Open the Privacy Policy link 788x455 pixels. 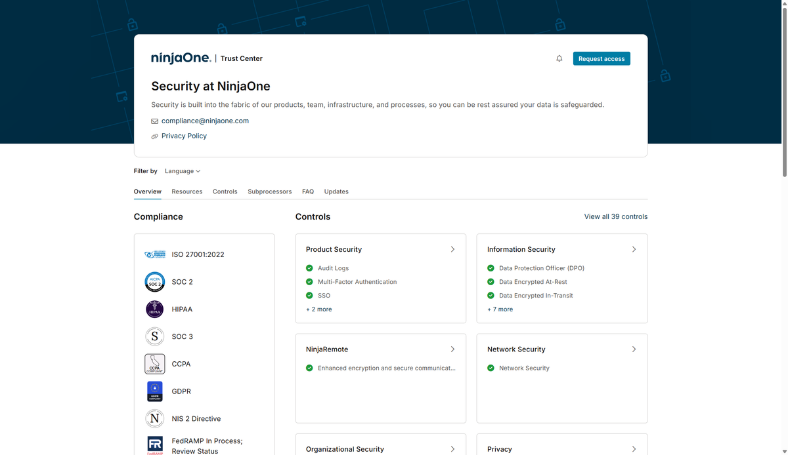click(184, 136)
